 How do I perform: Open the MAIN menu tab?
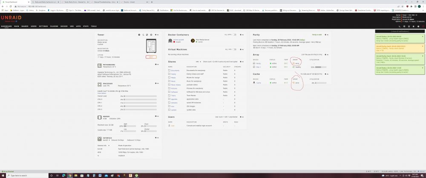pos(17,26)
